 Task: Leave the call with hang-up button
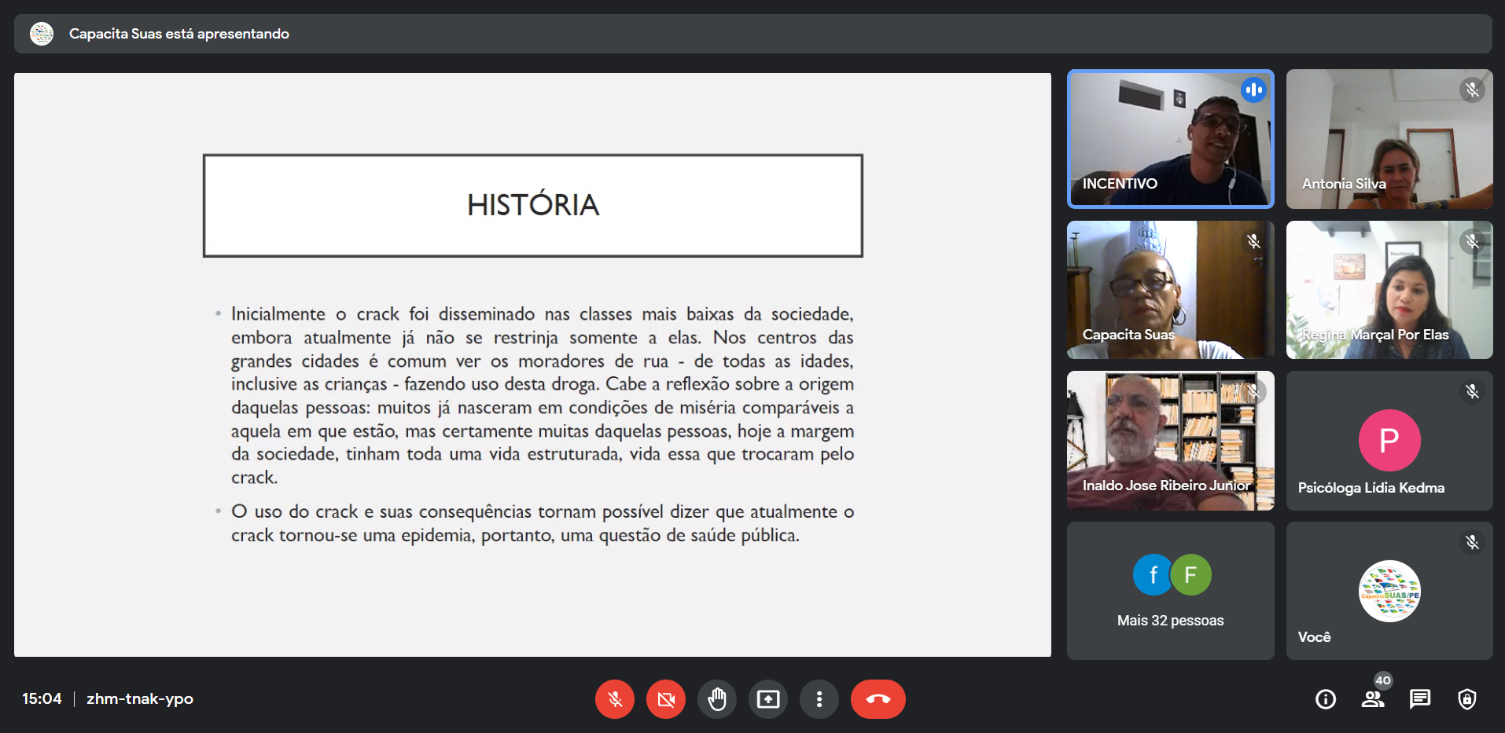pos(878,698)
